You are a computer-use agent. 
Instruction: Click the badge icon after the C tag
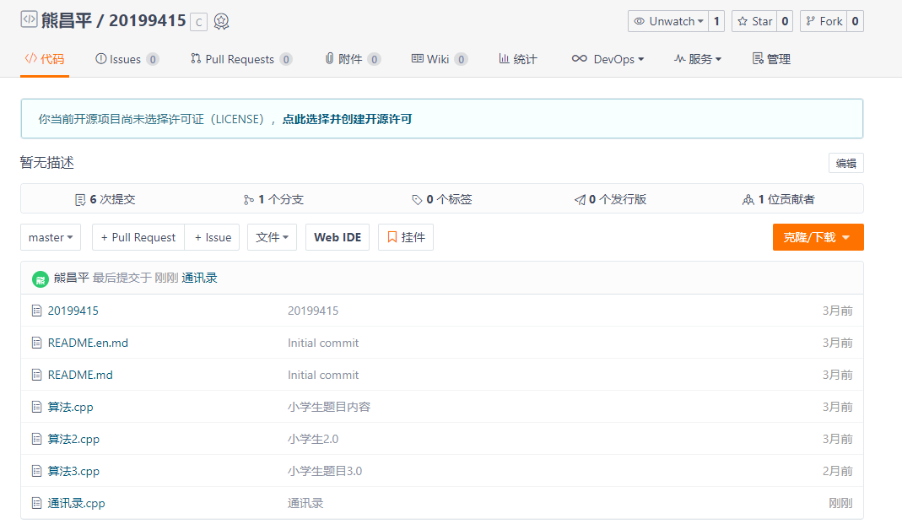click(x=221, y=22)
